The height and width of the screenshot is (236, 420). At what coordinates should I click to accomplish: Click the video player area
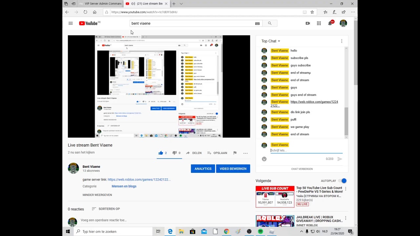click(x=159, y=87)
